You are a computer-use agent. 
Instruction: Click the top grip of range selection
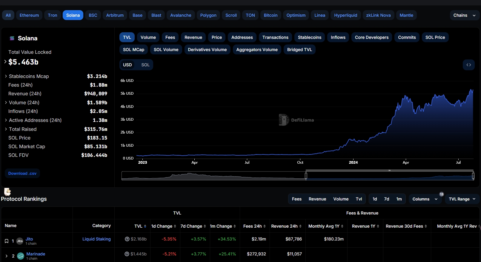[389, 170]
